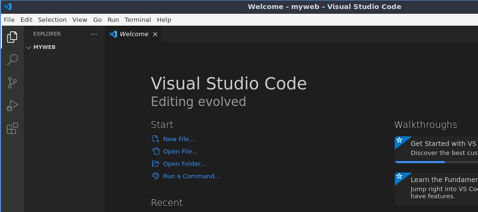Click the Run a Command palette icon
Viewport: 478px width, 212px height.
pos(156,176)
